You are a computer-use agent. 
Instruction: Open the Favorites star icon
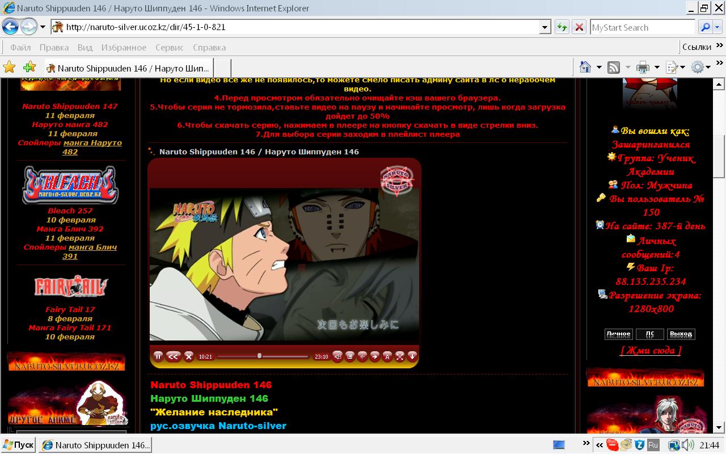point(10,68)
